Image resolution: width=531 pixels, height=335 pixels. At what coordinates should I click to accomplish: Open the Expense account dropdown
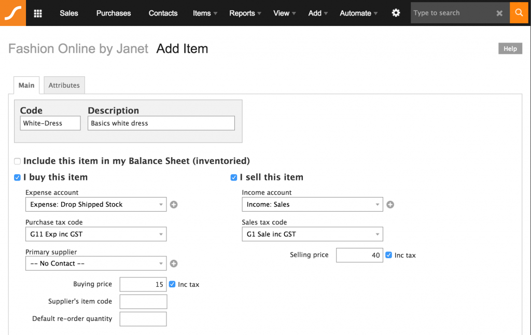(x=96, y=204)
